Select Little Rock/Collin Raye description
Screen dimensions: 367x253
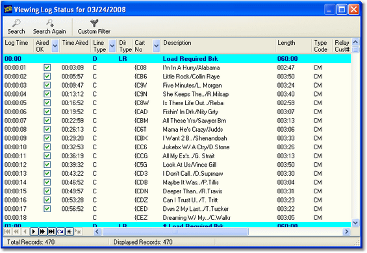pos(191,77)
